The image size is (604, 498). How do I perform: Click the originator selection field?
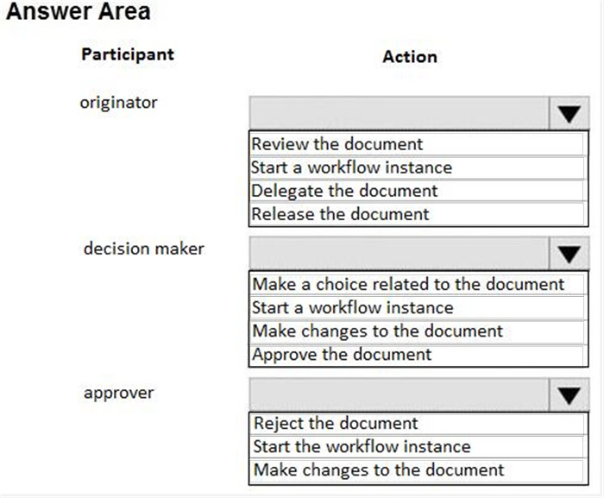[x=399, y=113]
